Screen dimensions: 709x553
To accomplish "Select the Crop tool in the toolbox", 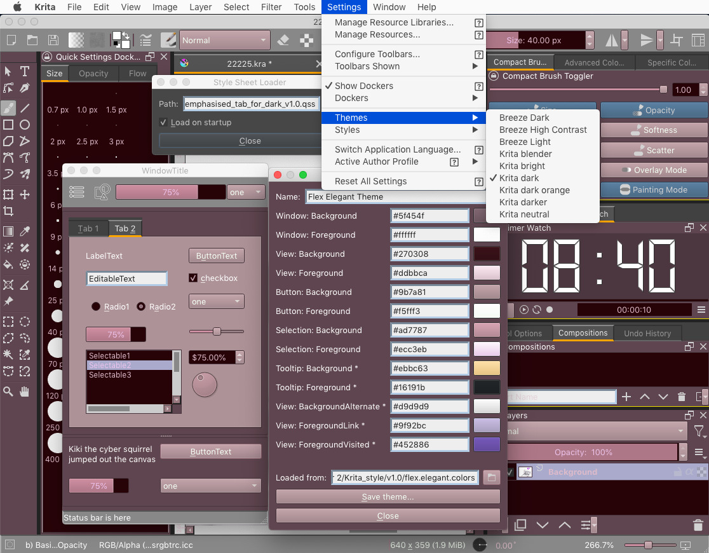I will pos(8,211).
